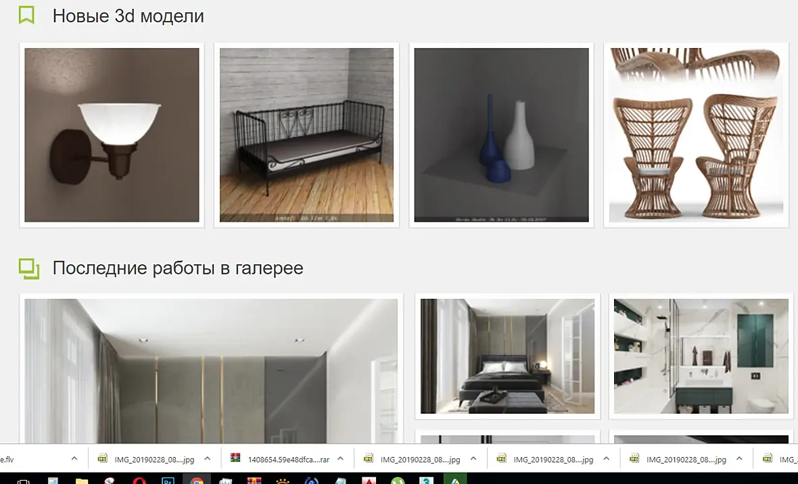Open the IMG jpg download beside the .flv item

pos(154,459)
